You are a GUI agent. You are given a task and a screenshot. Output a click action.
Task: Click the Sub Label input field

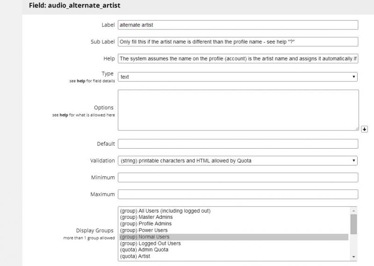click(237, 42)
